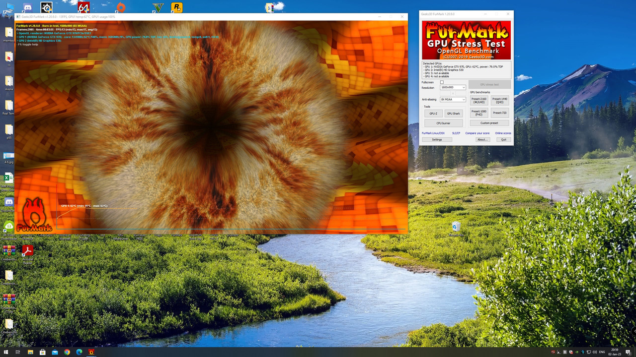Enable the Fullscreen checkbox in FurMark
The width and height of the screenshot is (636, 357).
[x=442, y=82]
